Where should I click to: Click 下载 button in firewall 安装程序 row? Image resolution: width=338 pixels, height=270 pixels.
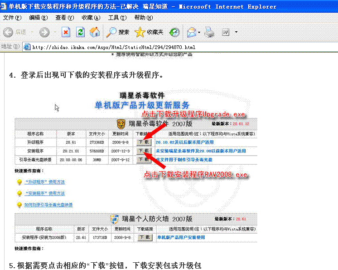point(145,237)
